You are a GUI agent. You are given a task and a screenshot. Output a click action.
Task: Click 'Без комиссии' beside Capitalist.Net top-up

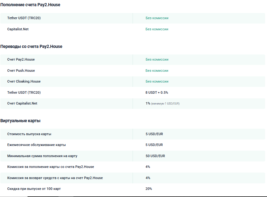[157, 29]
